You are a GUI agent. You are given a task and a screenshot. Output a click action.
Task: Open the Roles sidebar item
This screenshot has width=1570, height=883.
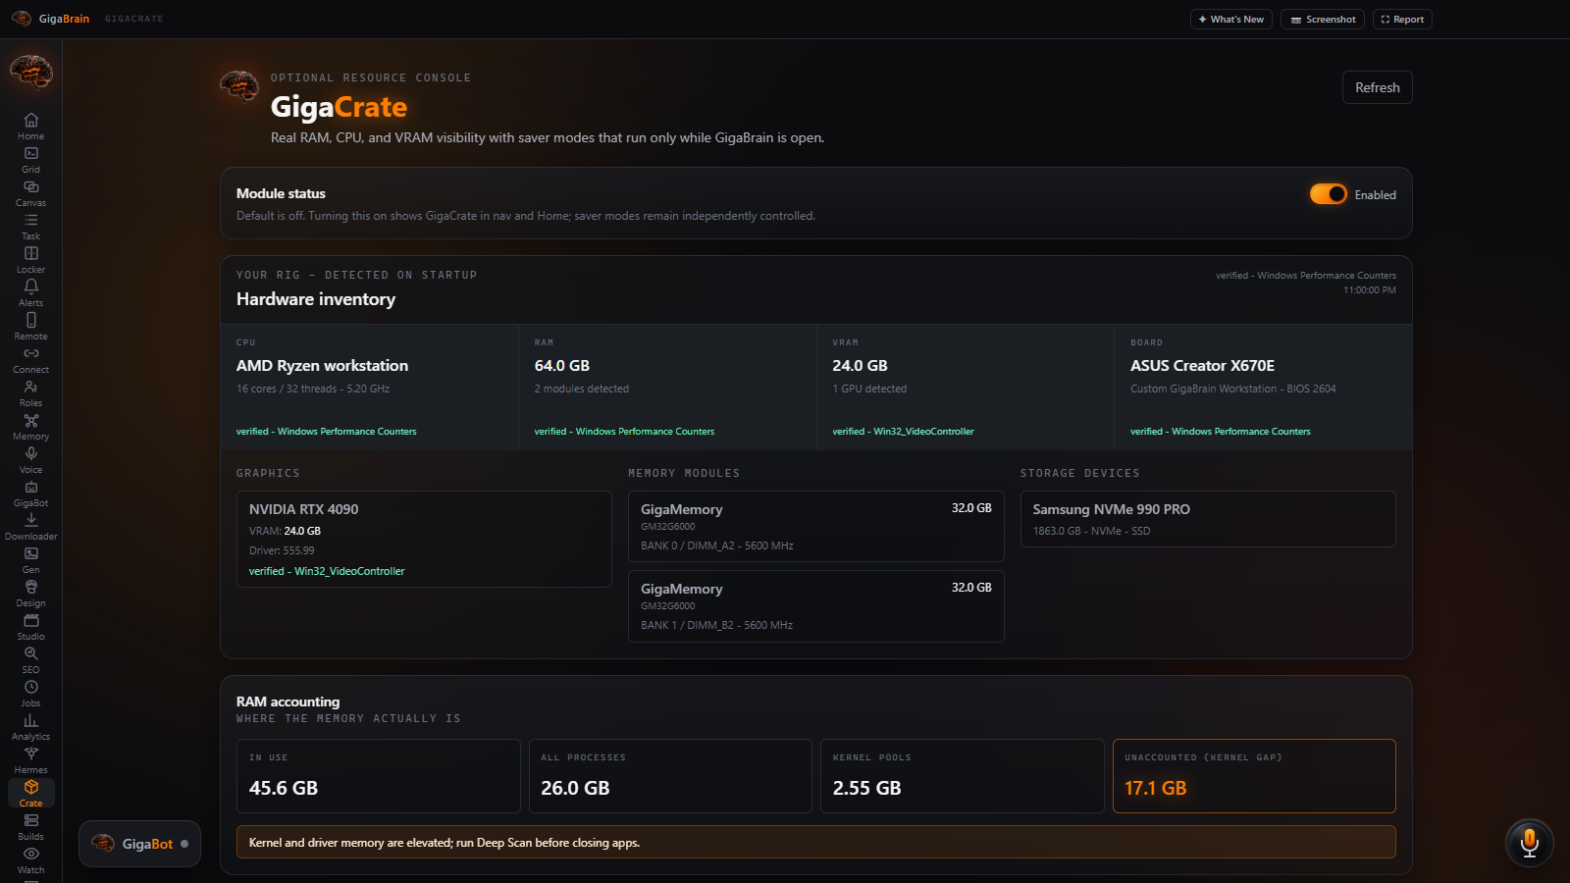click(30, 392)
